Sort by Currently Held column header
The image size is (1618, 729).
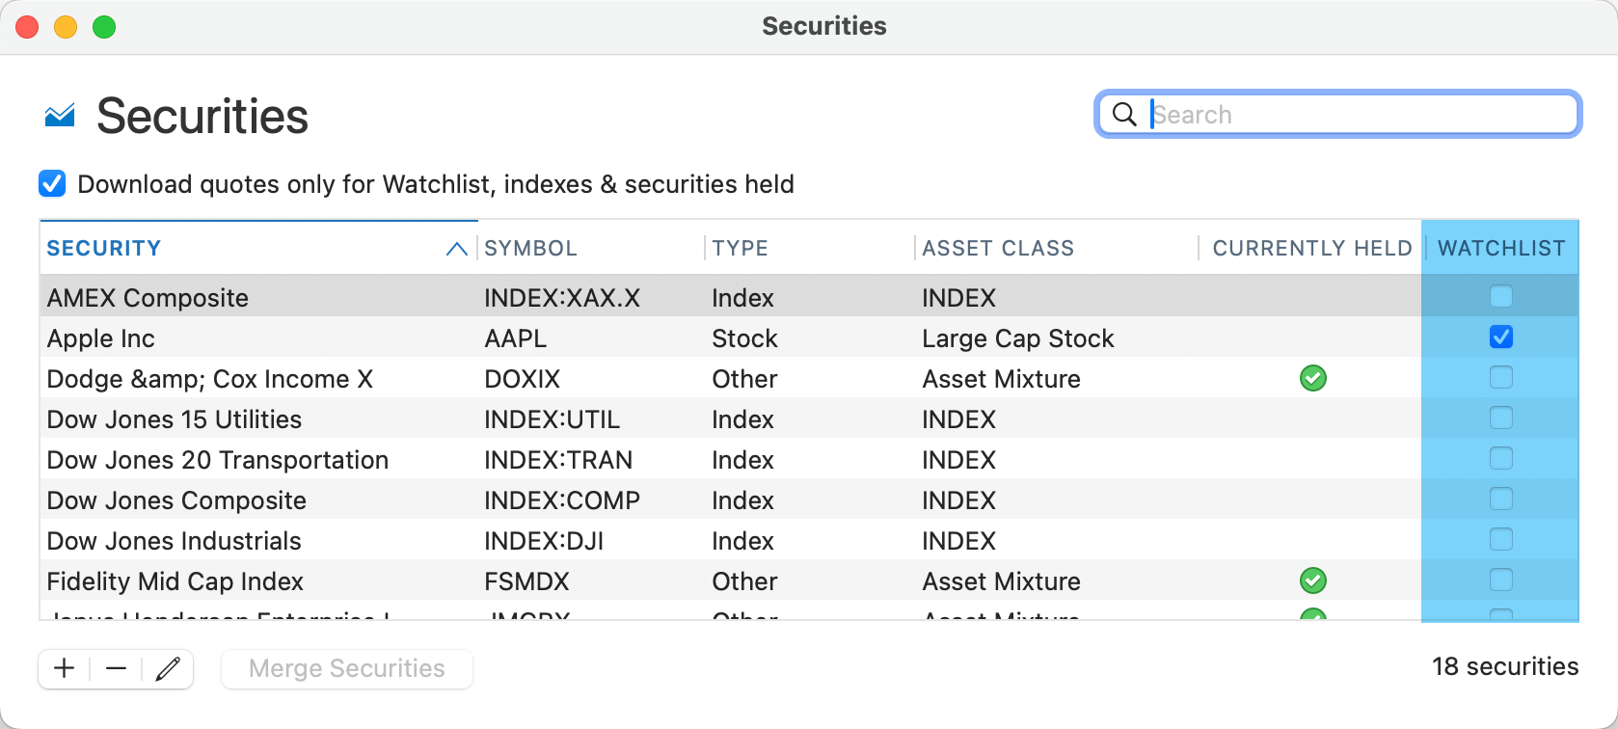pyautogui.click(x=1311, y=249)
